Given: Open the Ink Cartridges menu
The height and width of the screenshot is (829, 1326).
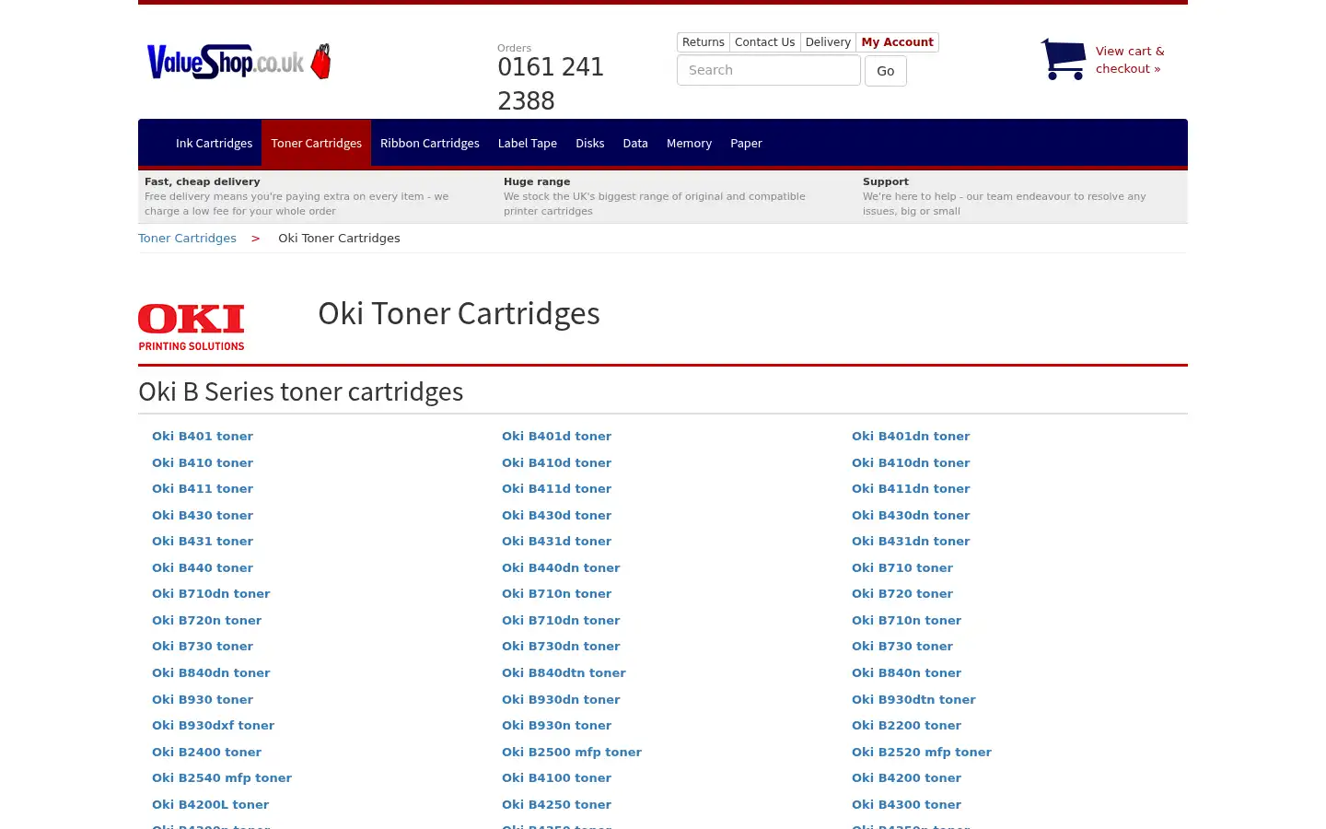Looking at the screenshot, I should [214, 143].
